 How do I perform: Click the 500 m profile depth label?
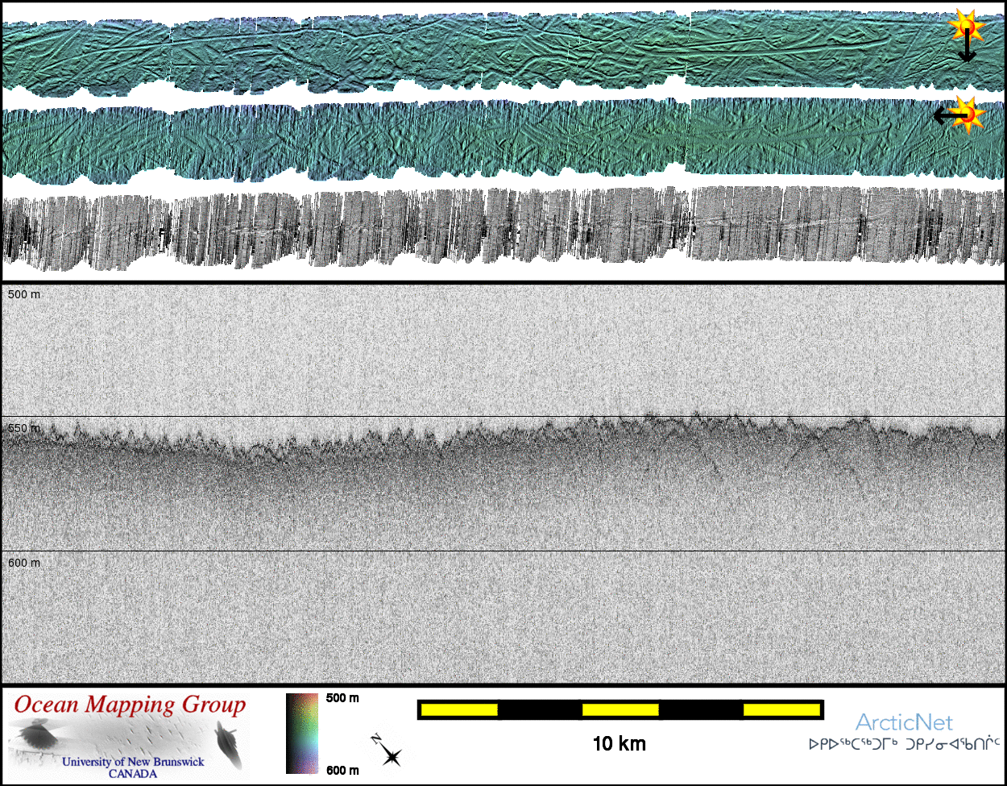24,295
